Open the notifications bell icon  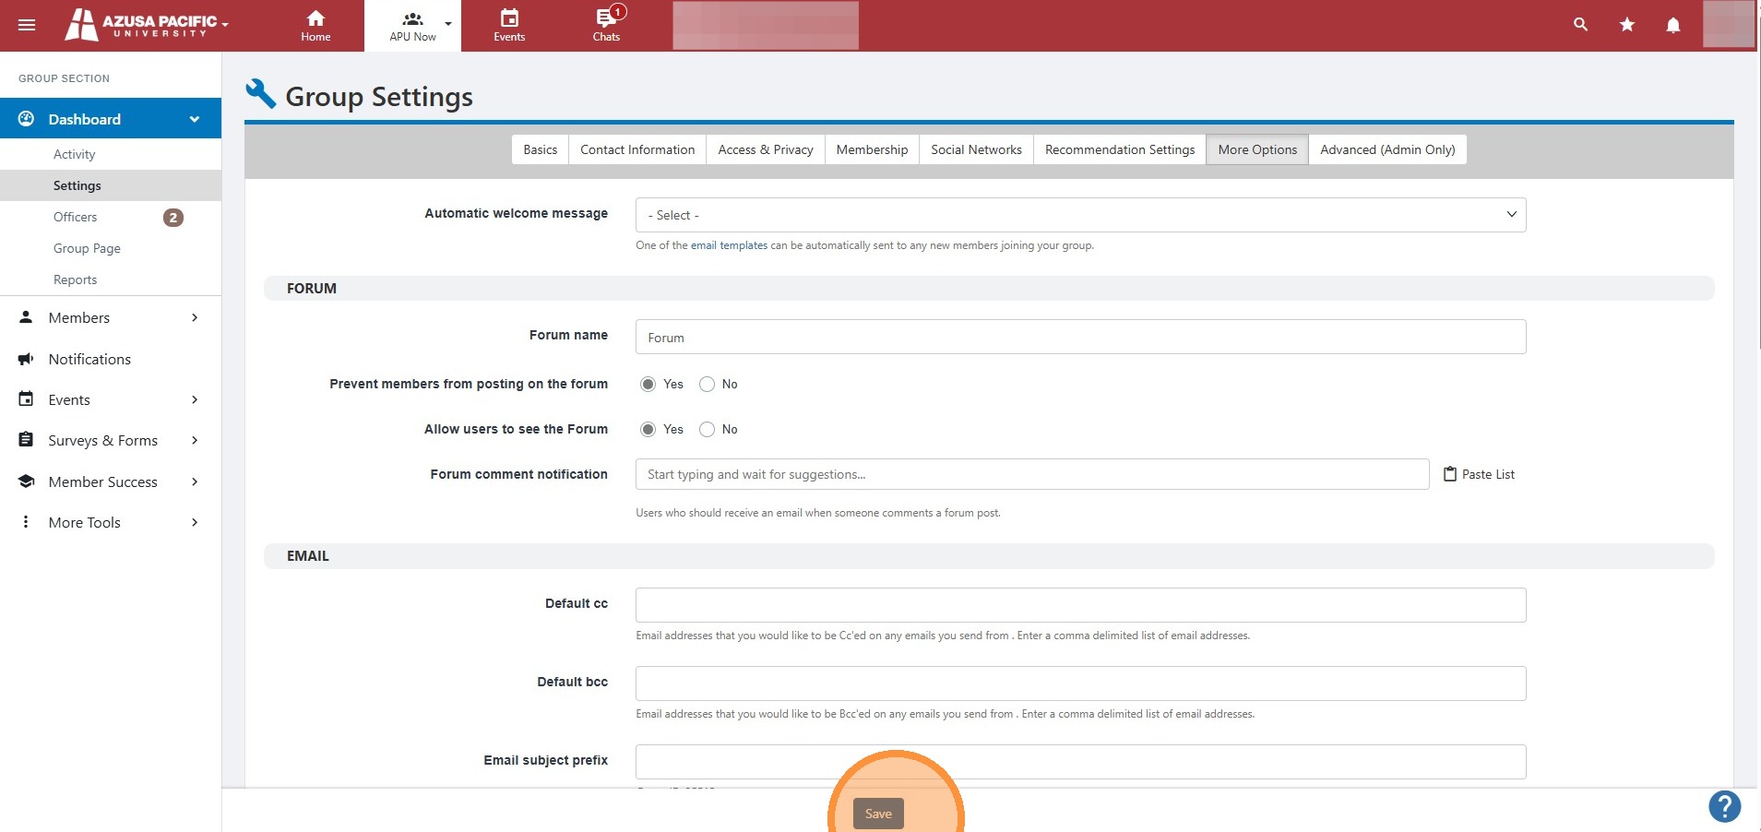pos(1673,25)
